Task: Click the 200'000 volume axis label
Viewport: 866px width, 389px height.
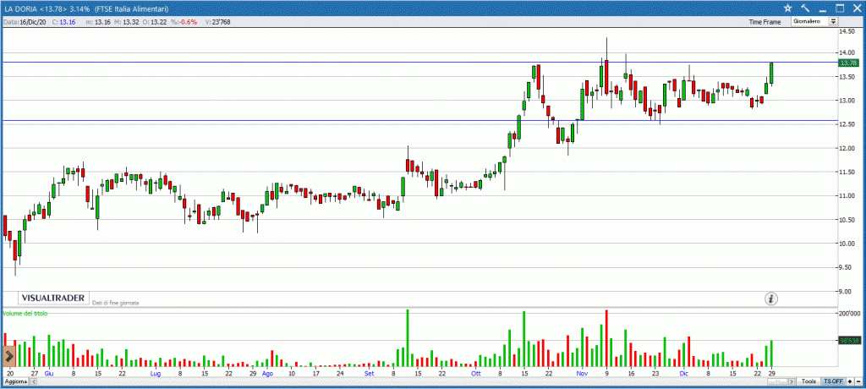Action: pyautogui.click(x=847, y=313)
